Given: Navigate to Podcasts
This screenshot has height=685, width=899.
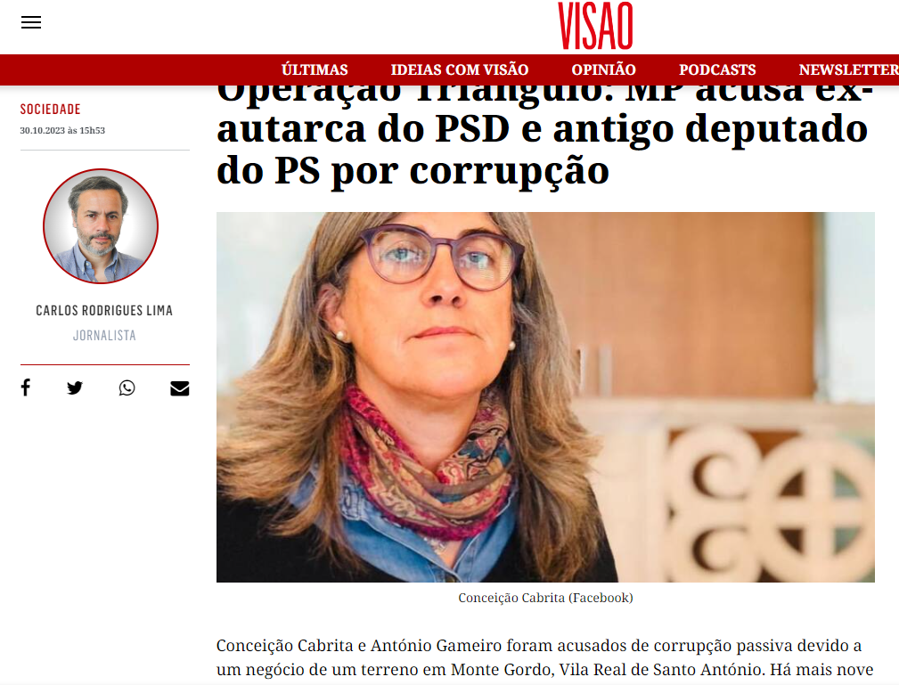Looking at the screenshot, I should [x=717, y=70].
